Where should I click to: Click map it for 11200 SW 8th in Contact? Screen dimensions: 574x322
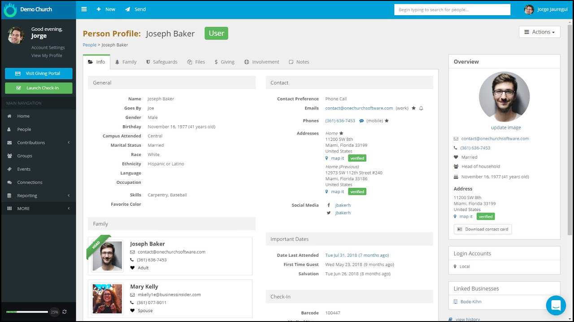(337, 158)
